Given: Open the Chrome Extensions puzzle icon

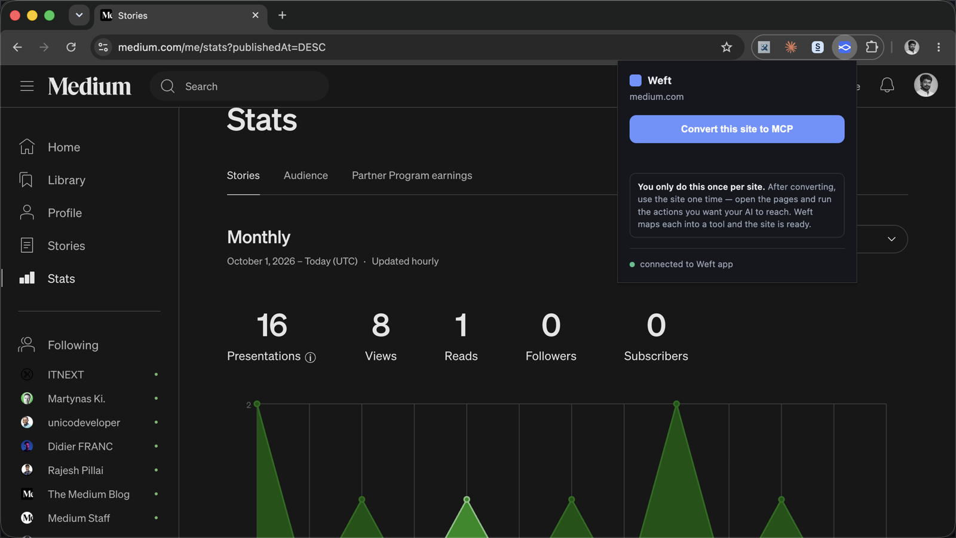Looking at the screenshot, I should (872, 47).
